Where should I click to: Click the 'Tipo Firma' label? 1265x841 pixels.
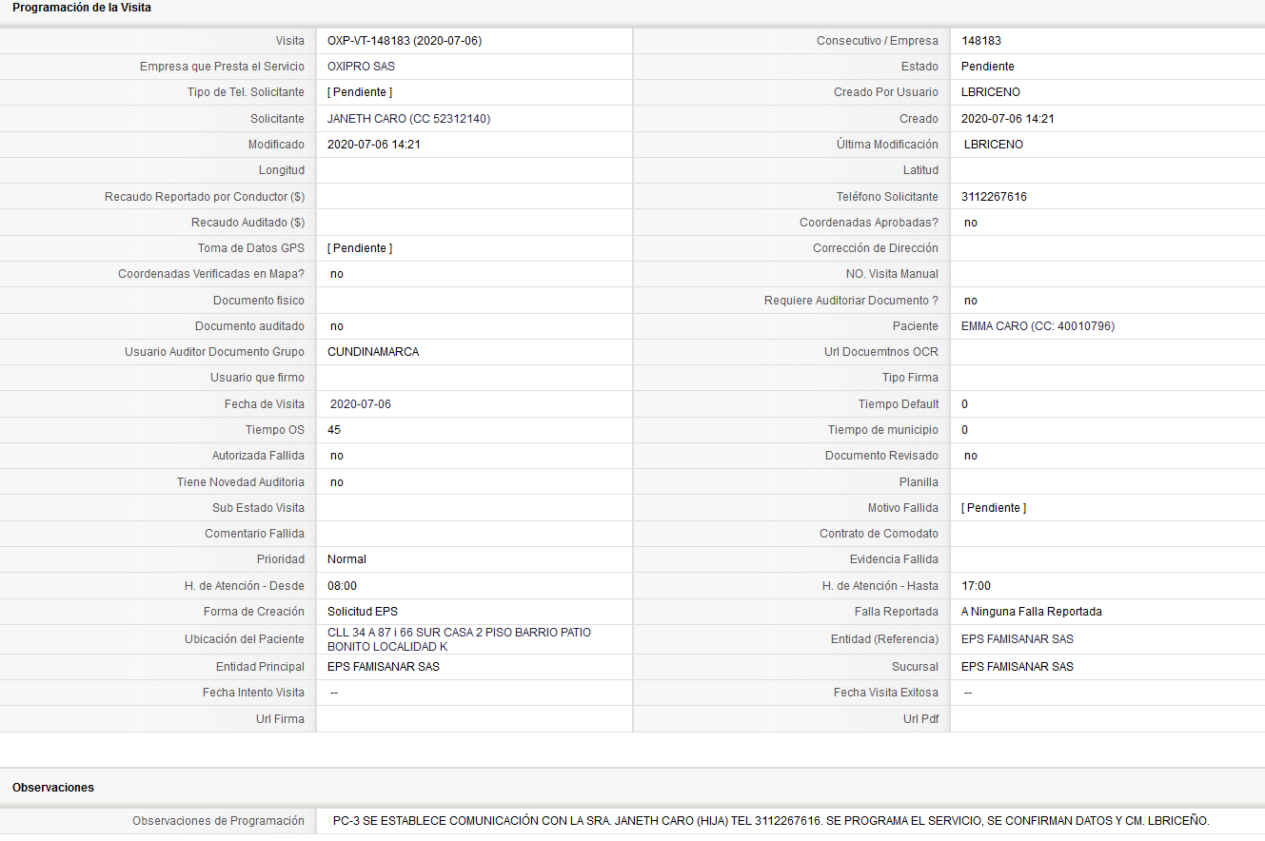(911, 378)
